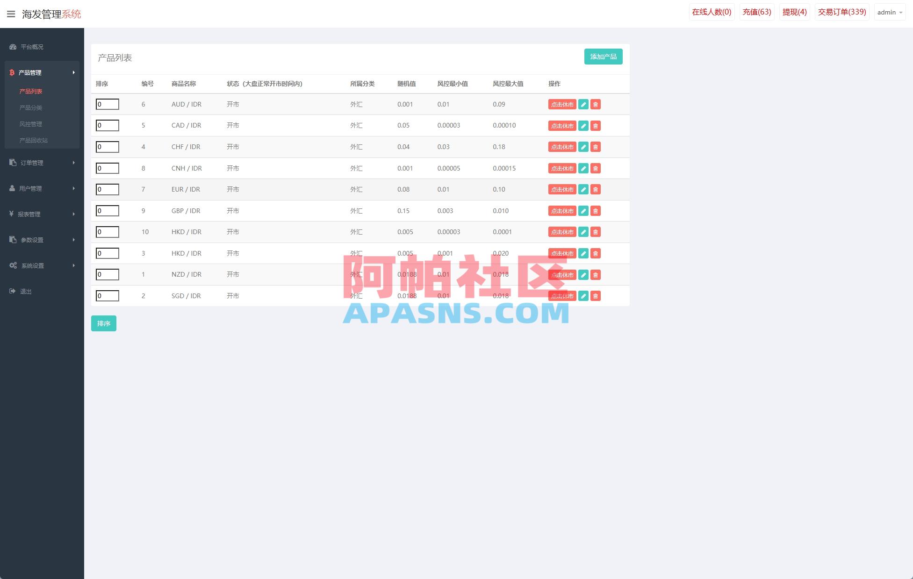Open the 交易订单(339) link
The image size is (913, 579).
(842, 12)
